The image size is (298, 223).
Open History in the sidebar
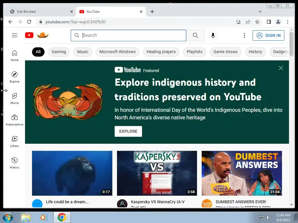[x=15, y=163]
